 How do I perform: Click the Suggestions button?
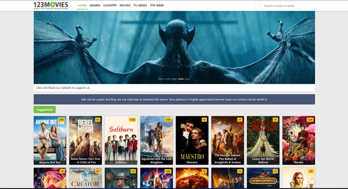(x=45, y=110)
